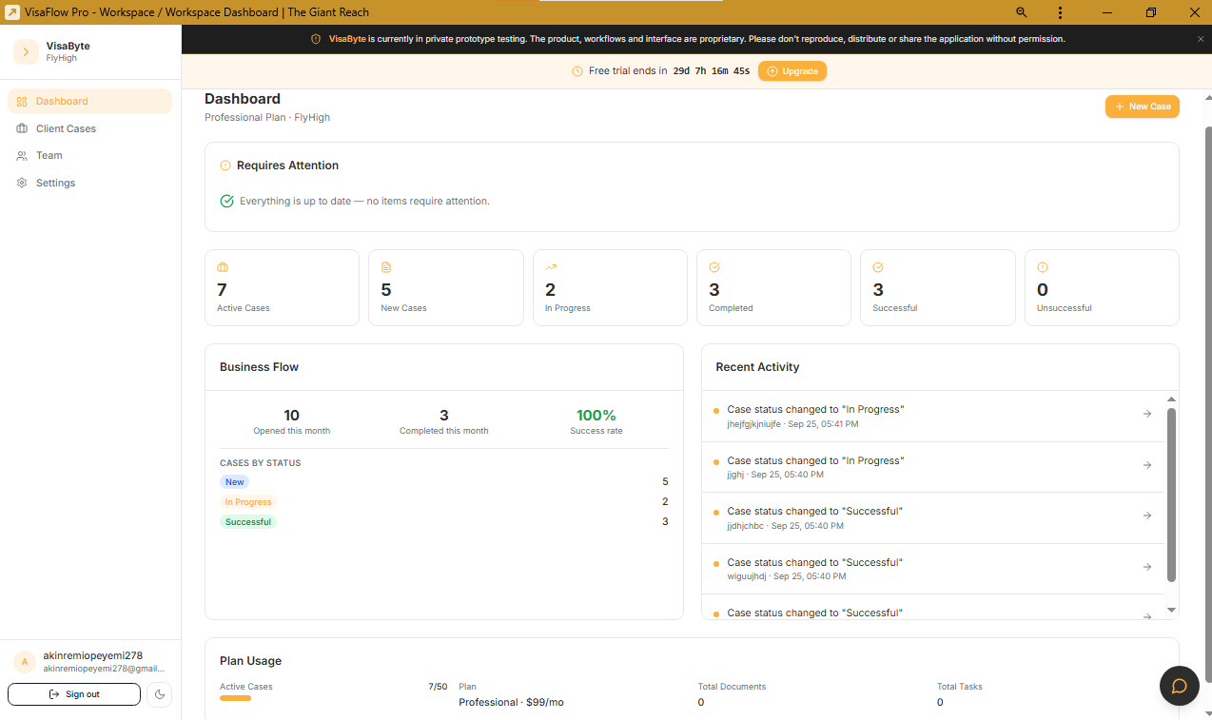Click the Sign out button
Image resolution: width=1212 pixels, height=720 pixels.
tap(74, 694)
